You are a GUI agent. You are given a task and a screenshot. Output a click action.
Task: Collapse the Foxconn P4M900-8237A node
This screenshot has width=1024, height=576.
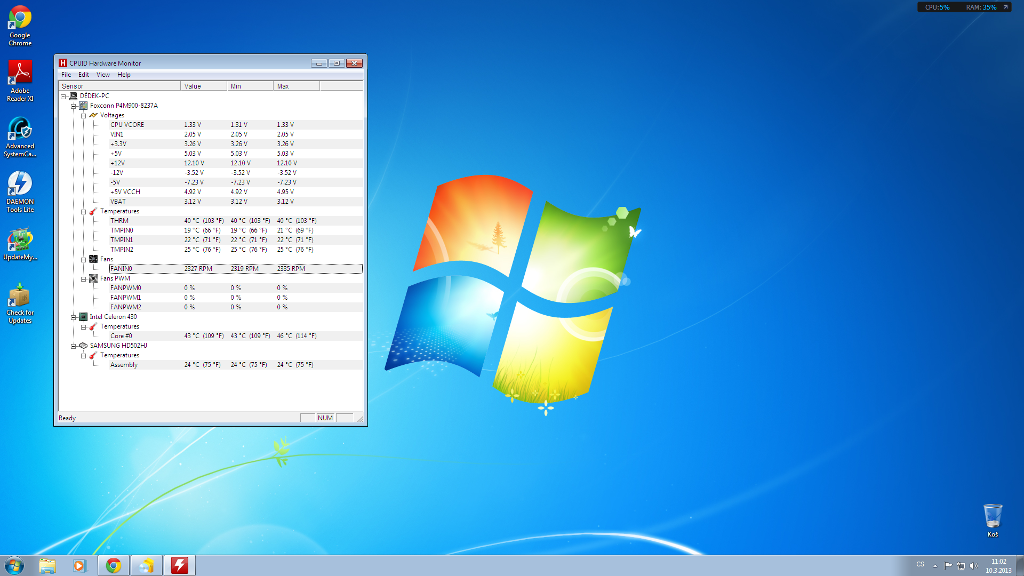point(73,106)
